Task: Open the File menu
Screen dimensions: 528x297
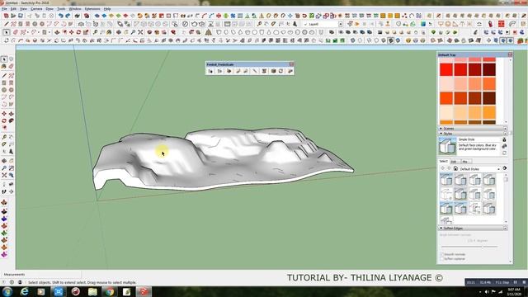Action: point(4,9)
